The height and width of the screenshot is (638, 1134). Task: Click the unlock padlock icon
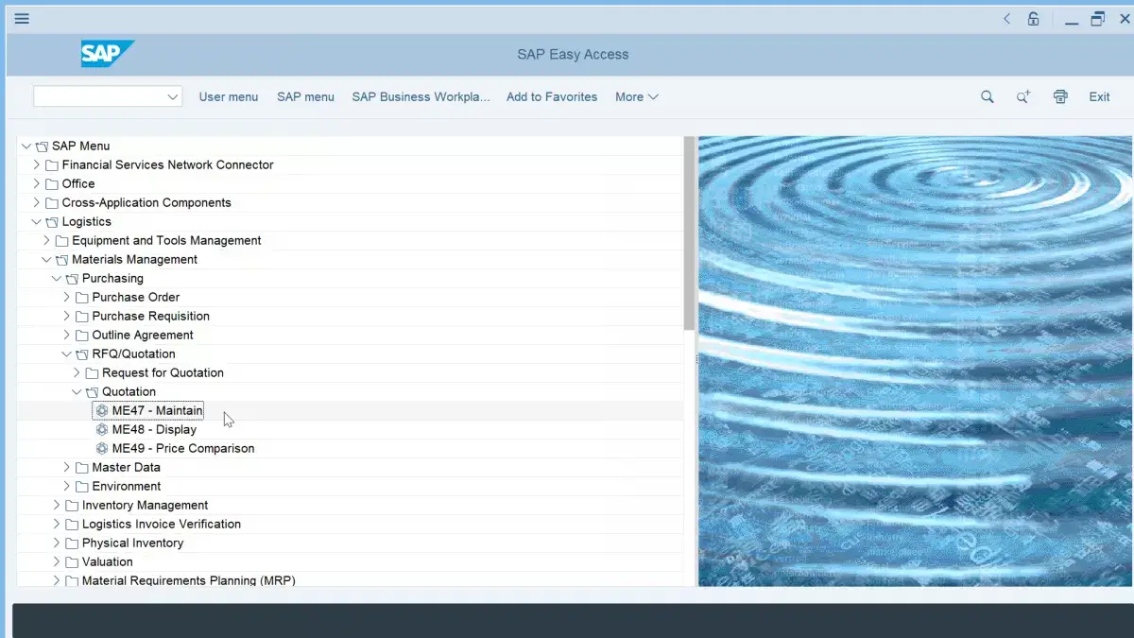(1034, 19)
